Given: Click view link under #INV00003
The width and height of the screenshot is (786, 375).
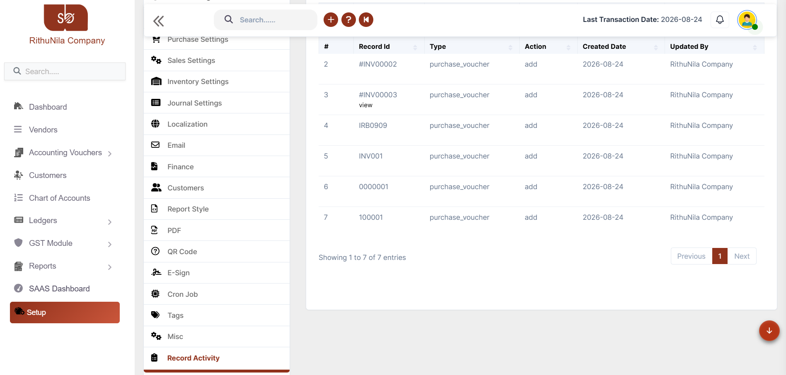Looking at the screenshot, I should (365, 105).
